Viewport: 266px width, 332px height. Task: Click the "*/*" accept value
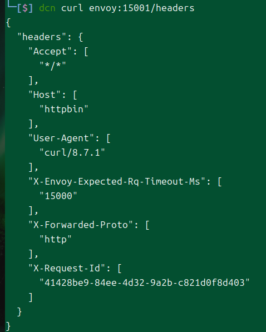tap(53, 66)
